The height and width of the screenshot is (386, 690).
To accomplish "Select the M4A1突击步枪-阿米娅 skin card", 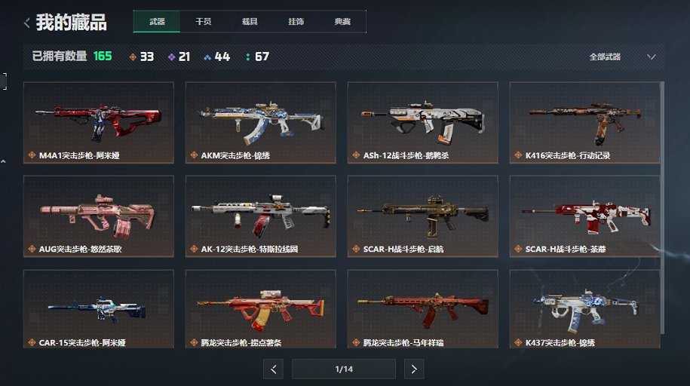I will 99,123.
